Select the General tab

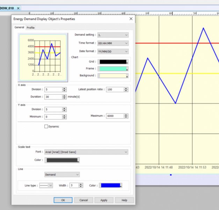19,27
